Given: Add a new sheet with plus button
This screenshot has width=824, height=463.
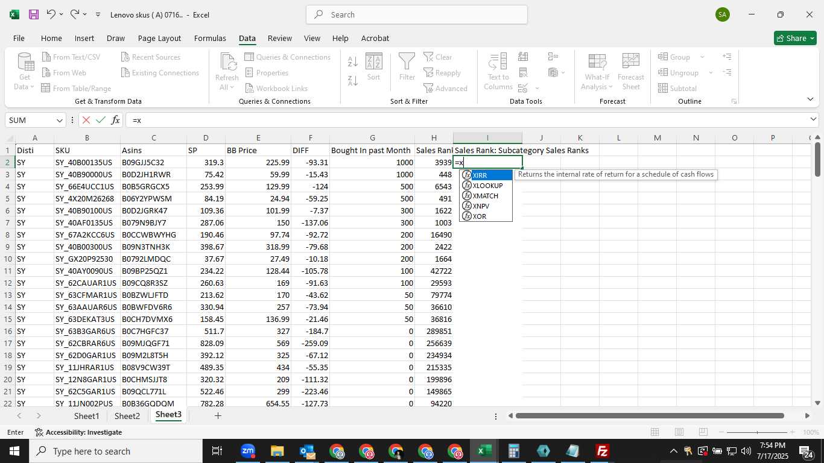Looking at the screenshot, I should tap(218, 416).
